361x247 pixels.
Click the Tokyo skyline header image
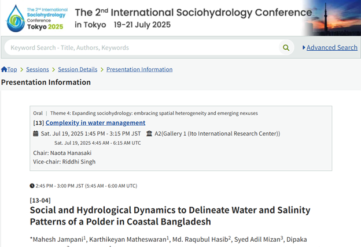(330, 17)
